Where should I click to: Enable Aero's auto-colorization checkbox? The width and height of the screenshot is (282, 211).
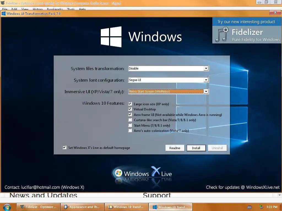pyautogui.click(x=130, y=131)
